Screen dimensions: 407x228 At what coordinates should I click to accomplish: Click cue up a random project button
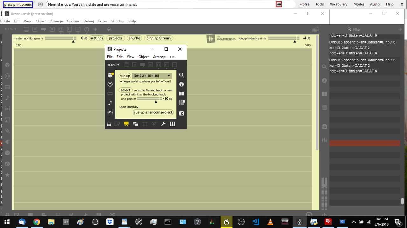click(153, 112)
